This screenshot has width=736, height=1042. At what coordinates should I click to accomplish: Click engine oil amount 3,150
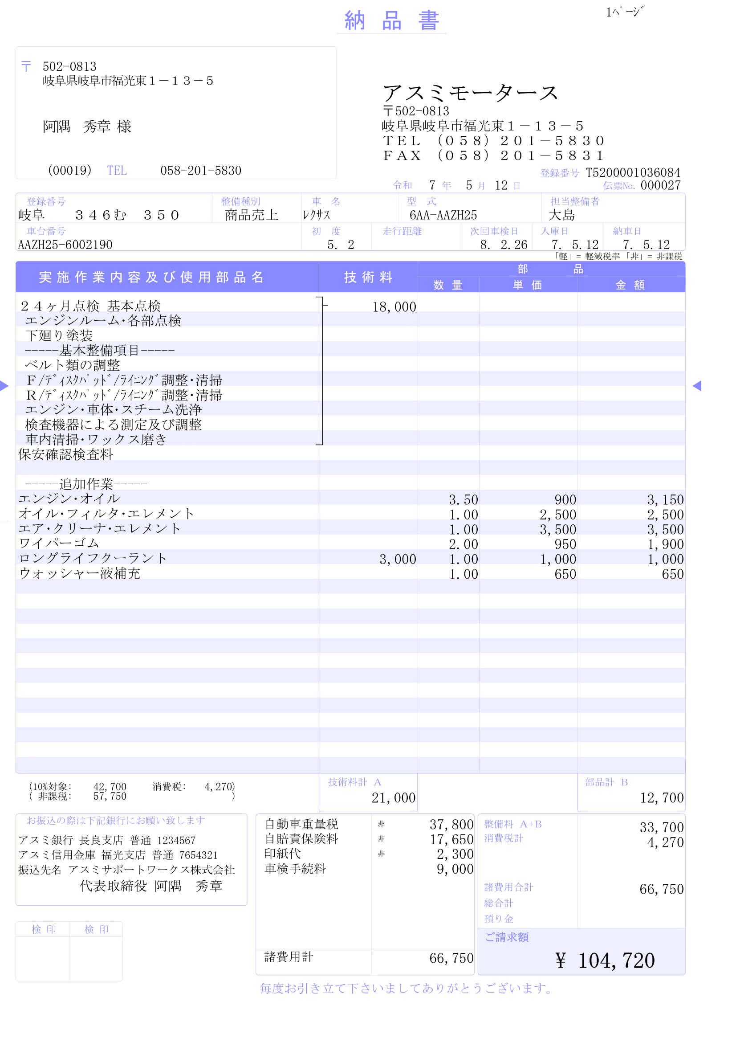665,500
